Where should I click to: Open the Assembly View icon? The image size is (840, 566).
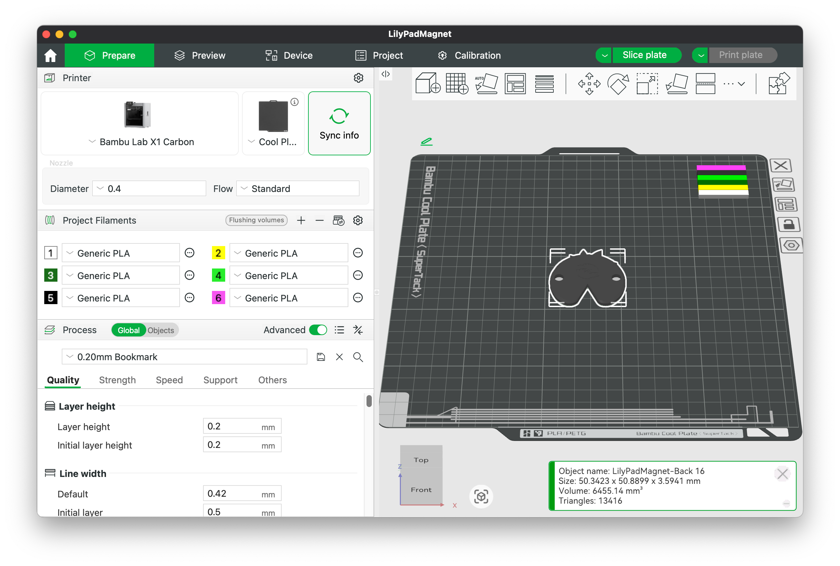tap(779, 83)
